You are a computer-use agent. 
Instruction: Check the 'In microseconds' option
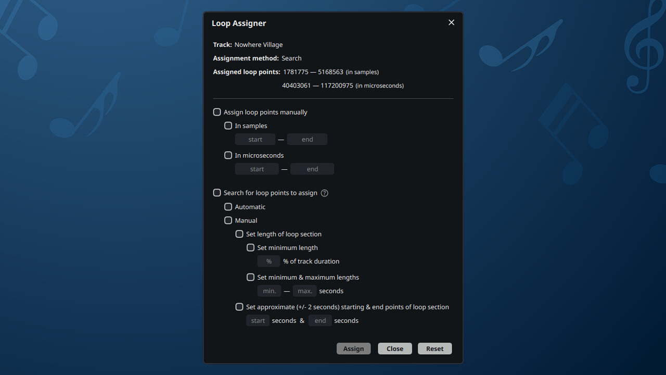[x=228, y=155]
